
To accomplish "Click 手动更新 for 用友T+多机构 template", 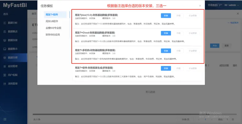I will coord(193,51).
